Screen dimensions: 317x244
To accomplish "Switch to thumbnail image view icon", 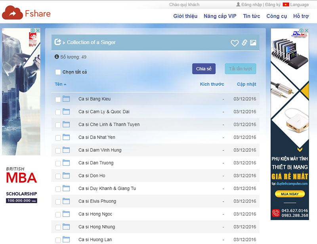I will click(253, 43).
